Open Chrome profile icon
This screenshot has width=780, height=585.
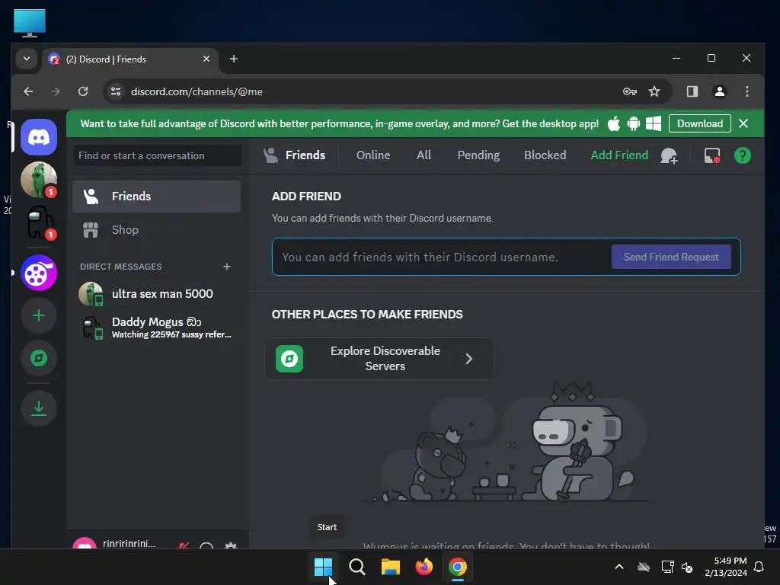(719, 91)
